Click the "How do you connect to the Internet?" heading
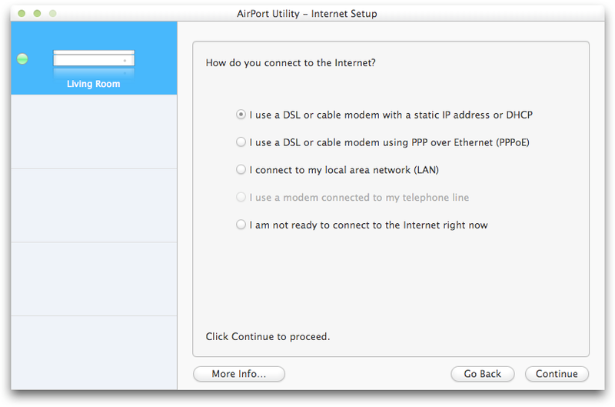 pos(291,63)
